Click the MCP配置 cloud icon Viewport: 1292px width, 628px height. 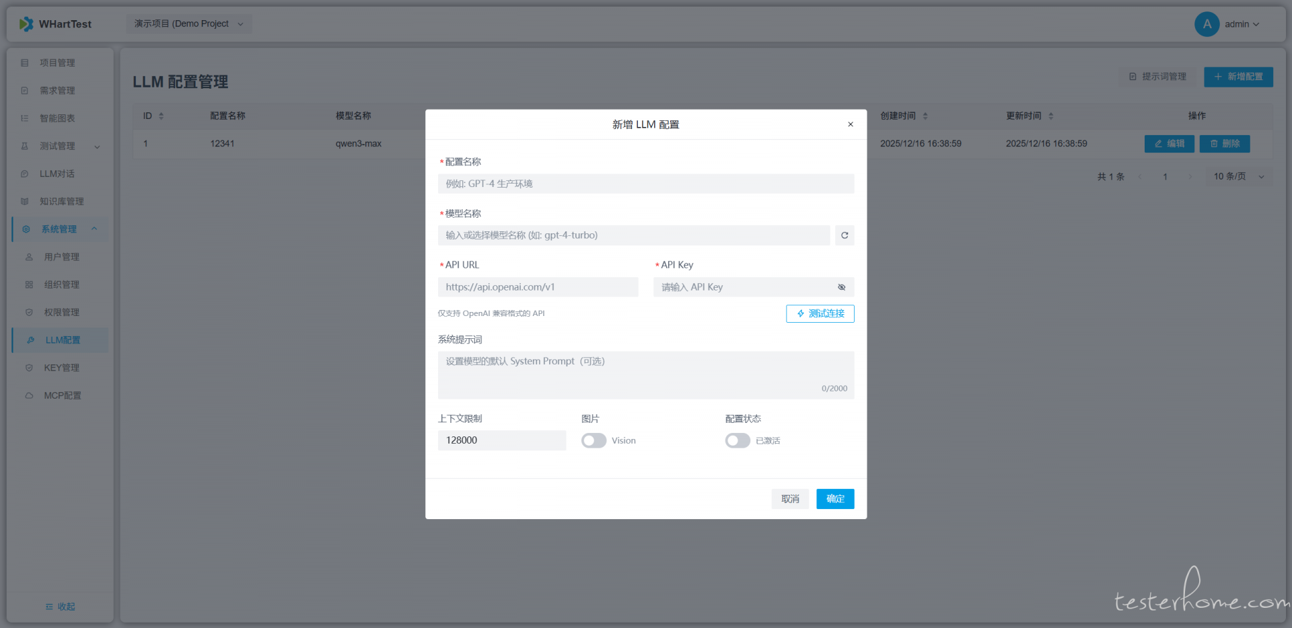click(x=29, y=396)
